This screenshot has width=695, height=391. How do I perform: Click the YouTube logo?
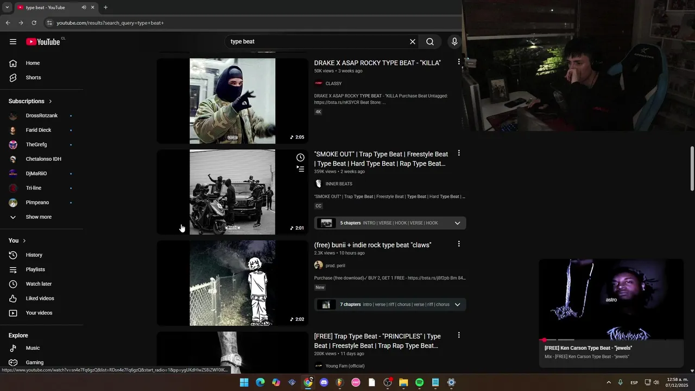pos(43,42)
